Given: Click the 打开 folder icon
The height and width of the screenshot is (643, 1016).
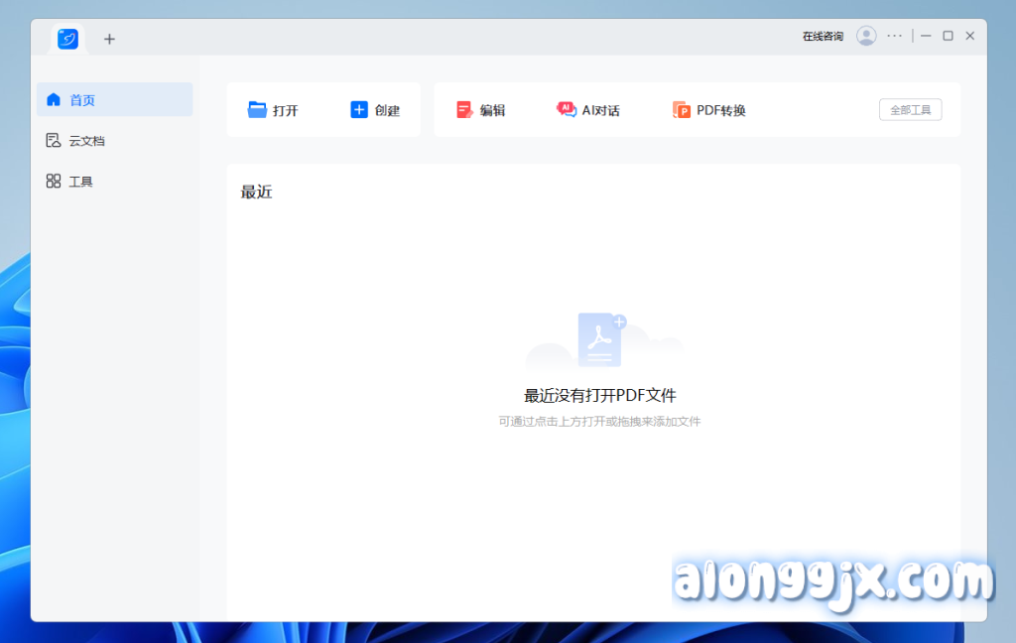Looking at the screenshot, I should [258, 110].
